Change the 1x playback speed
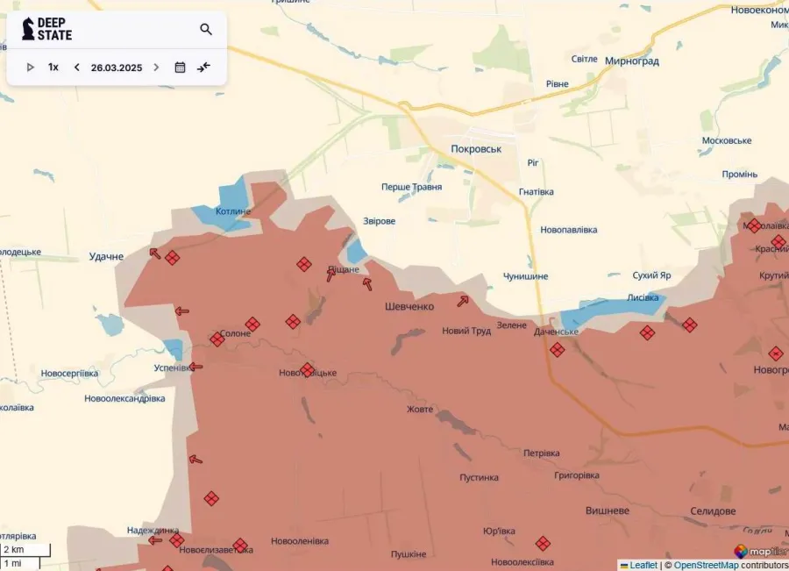 [53, 68]
